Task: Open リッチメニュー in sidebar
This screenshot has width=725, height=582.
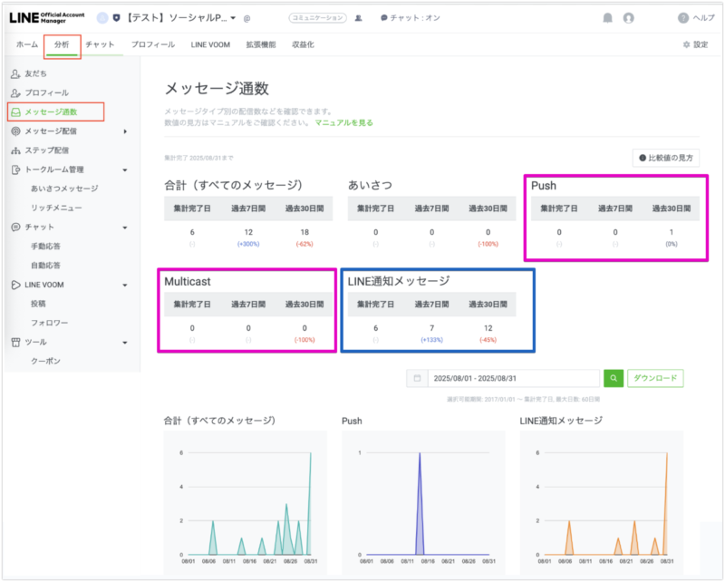Action: pyautogui.click(x=56, y=208)
